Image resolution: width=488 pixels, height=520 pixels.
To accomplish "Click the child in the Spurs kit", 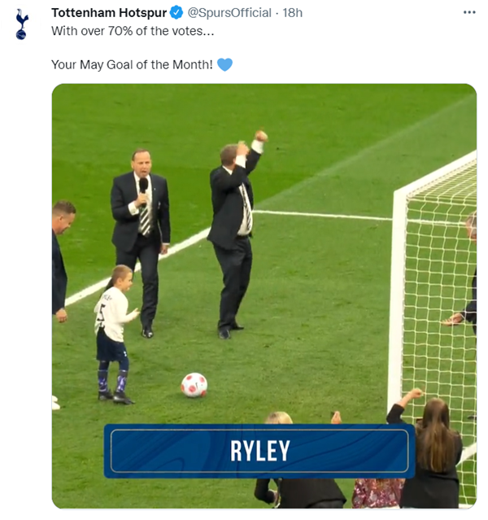I will pyautogui.click(x=115, y=334).
